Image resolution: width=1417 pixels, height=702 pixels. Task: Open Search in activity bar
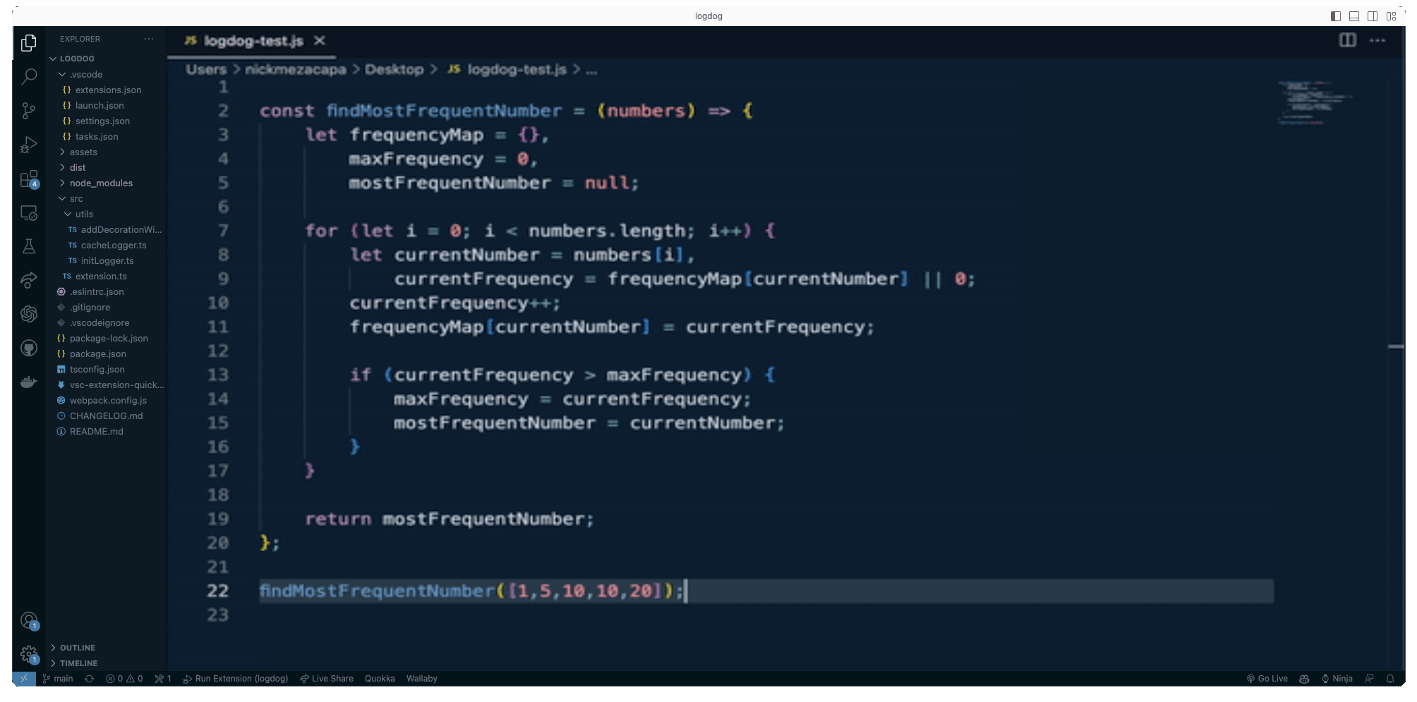(x=29, y=76)
